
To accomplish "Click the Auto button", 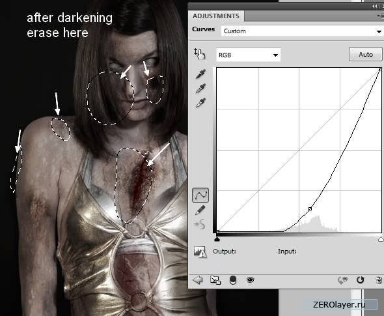I will 365,55.
